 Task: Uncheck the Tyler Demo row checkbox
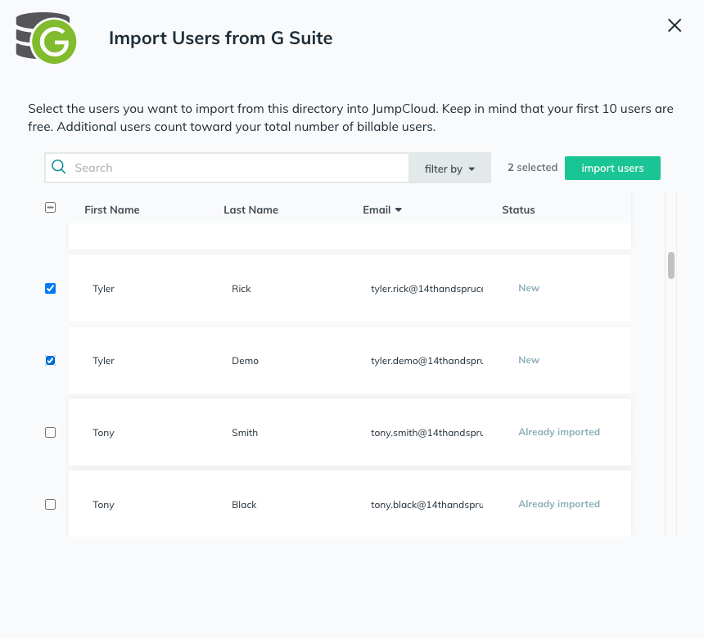click(x=50, y=360)
